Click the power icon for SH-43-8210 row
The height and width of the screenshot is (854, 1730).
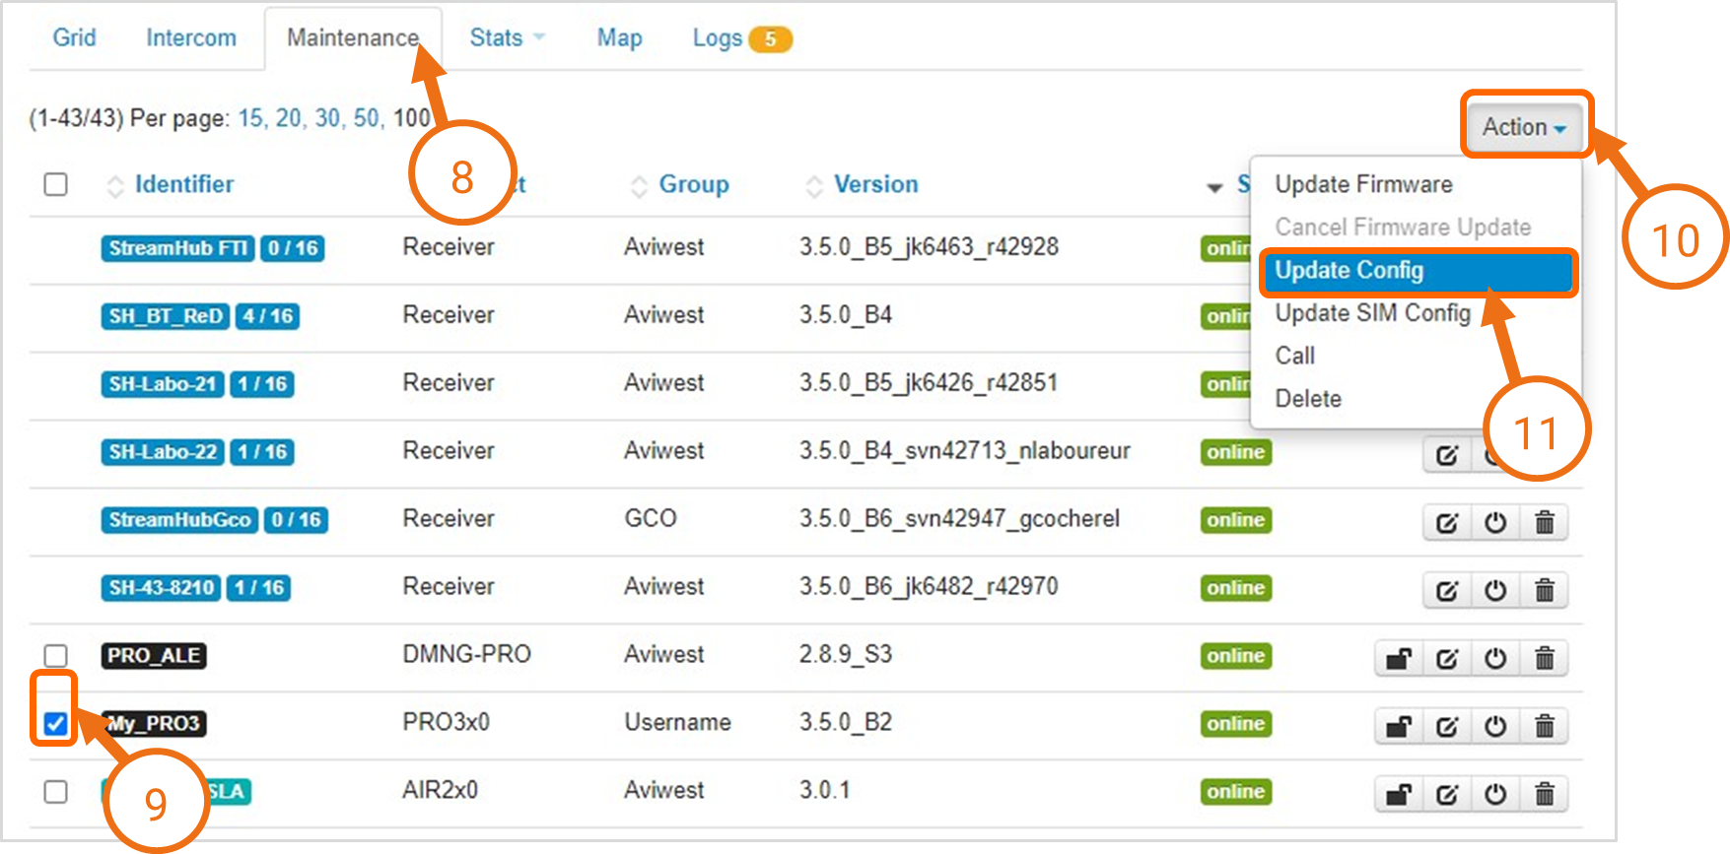(1495, 591)
